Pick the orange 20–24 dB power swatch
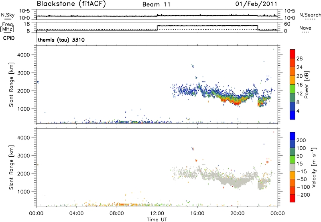Screen dimensions: 321x222 click(293, 72)
